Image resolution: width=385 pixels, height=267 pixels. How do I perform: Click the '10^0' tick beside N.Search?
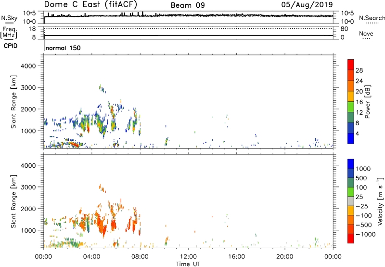347,22
